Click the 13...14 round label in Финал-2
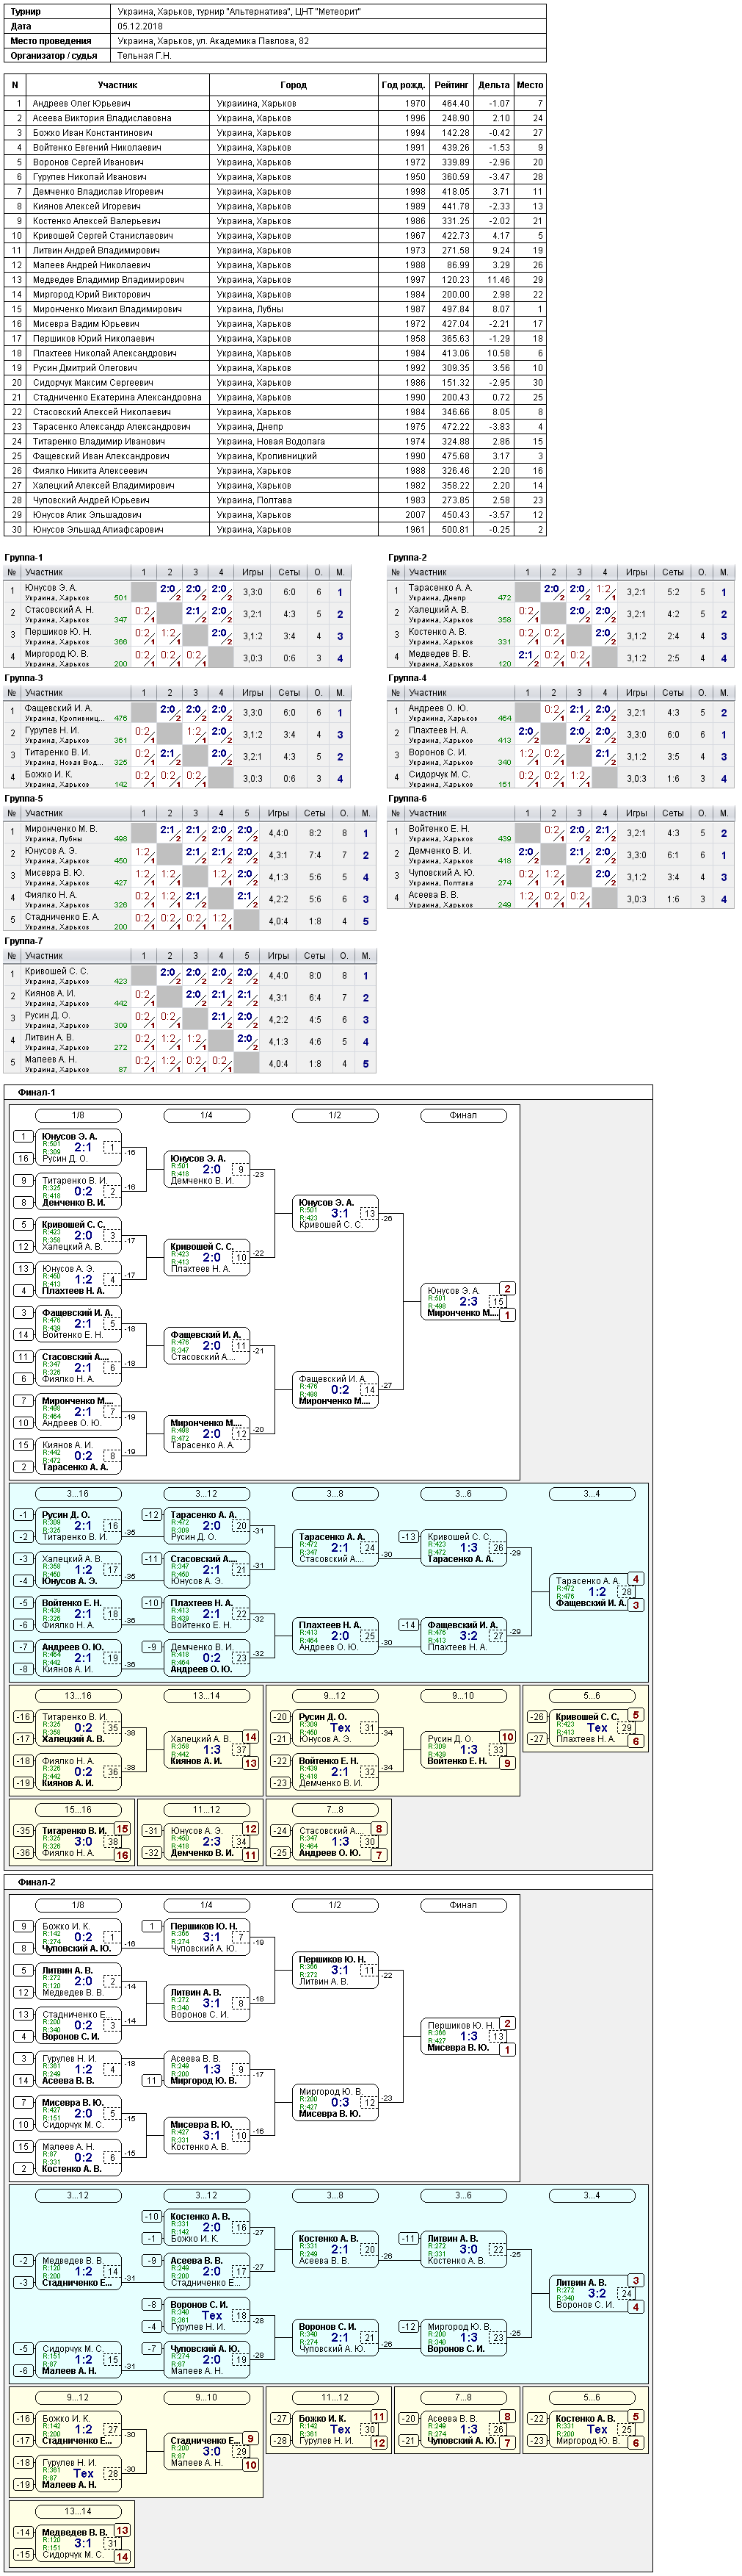 [78, 2511]
